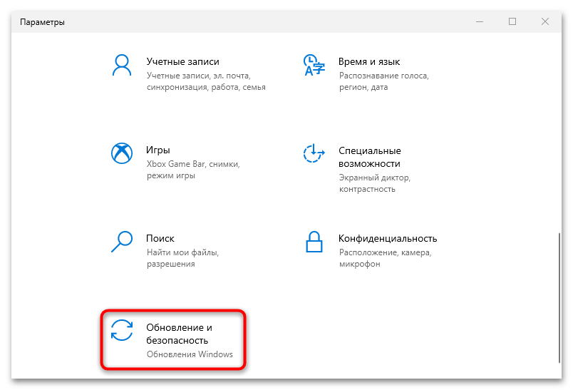Image resolution: width=573 pixels, height=390 pixels.
Task: Open the Time and language clock icon
Action: 314,65
